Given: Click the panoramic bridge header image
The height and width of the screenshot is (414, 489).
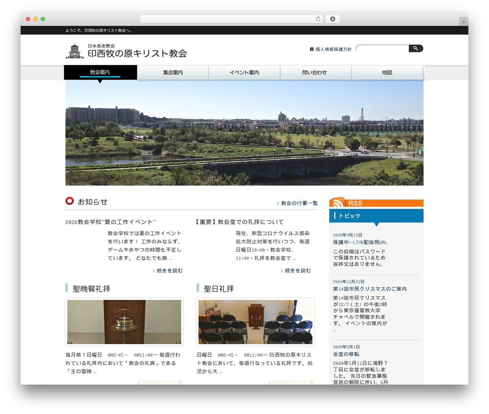Looking at the screenshot, I should [244, 133].
